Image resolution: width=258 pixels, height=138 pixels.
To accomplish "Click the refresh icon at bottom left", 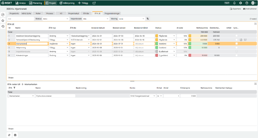I will pos(9,135).
